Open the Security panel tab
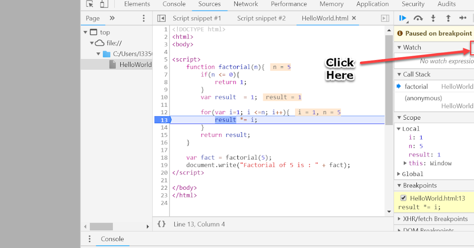474x248 pixels. (x=413, y=4)
